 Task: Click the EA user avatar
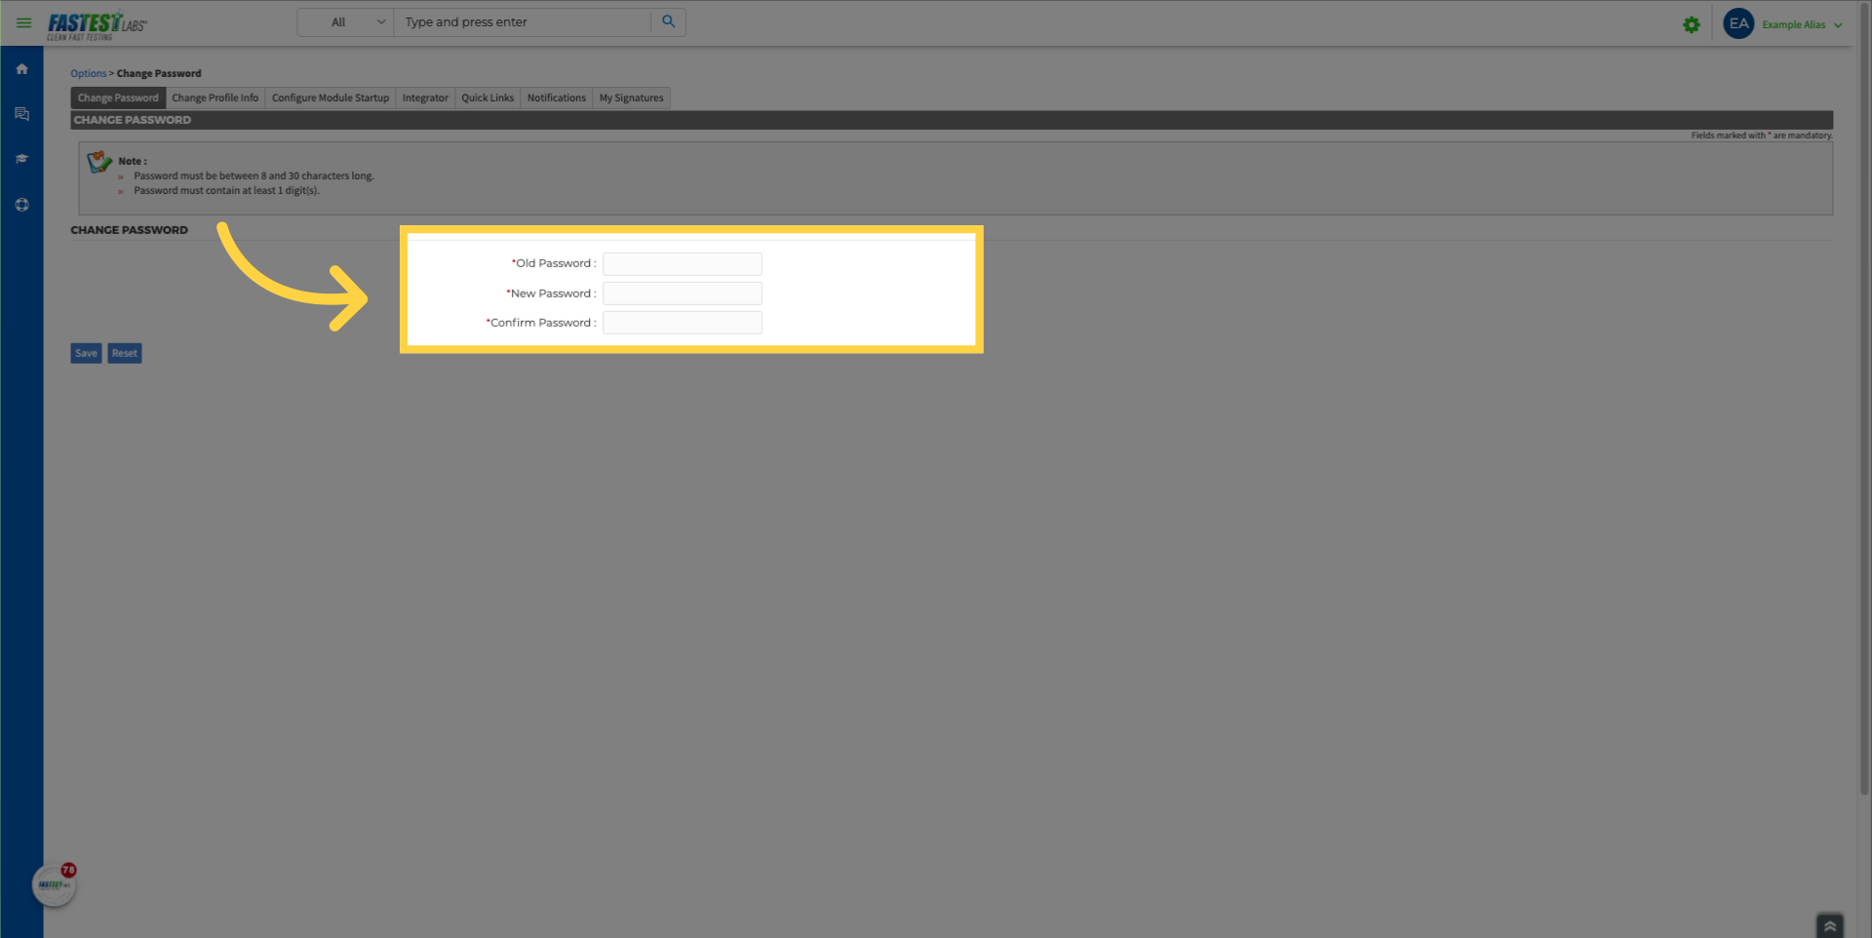tap(1737, 23)
